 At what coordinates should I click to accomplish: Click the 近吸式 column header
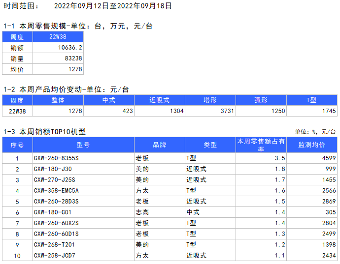160,100
